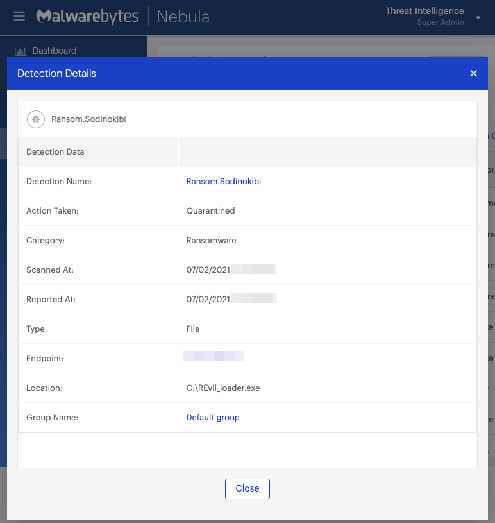
Task: Click the Detection Data section header
Action: [x=55, y=151]
